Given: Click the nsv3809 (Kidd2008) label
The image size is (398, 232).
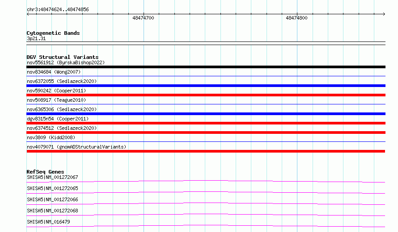Looking at the screenshot, I should (x=51, y=137).
